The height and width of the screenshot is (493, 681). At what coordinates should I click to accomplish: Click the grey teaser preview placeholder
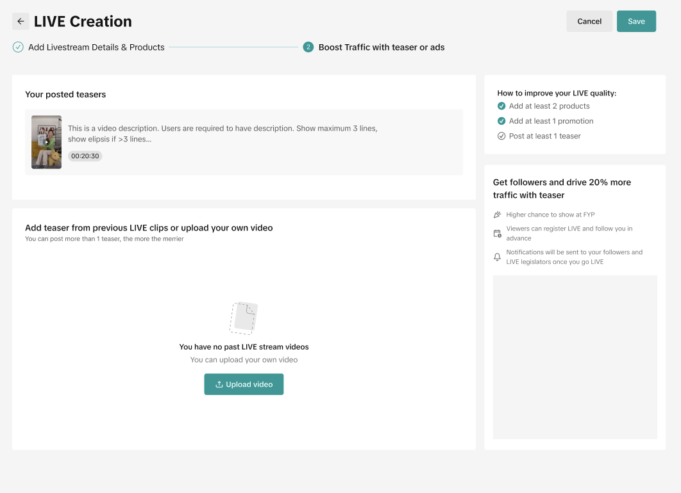575,357
